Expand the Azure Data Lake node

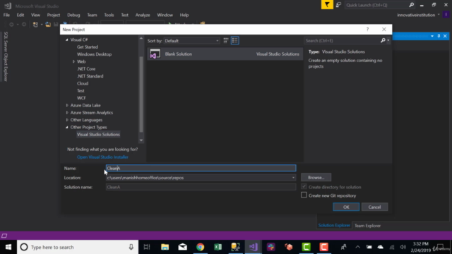pos(67,105)
